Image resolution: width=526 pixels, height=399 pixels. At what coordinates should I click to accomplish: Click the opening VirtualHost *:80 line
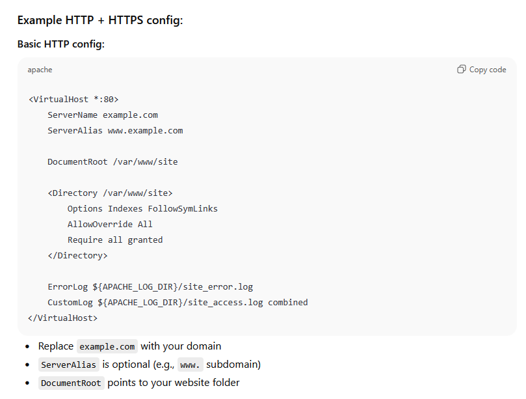click(73, 100)
